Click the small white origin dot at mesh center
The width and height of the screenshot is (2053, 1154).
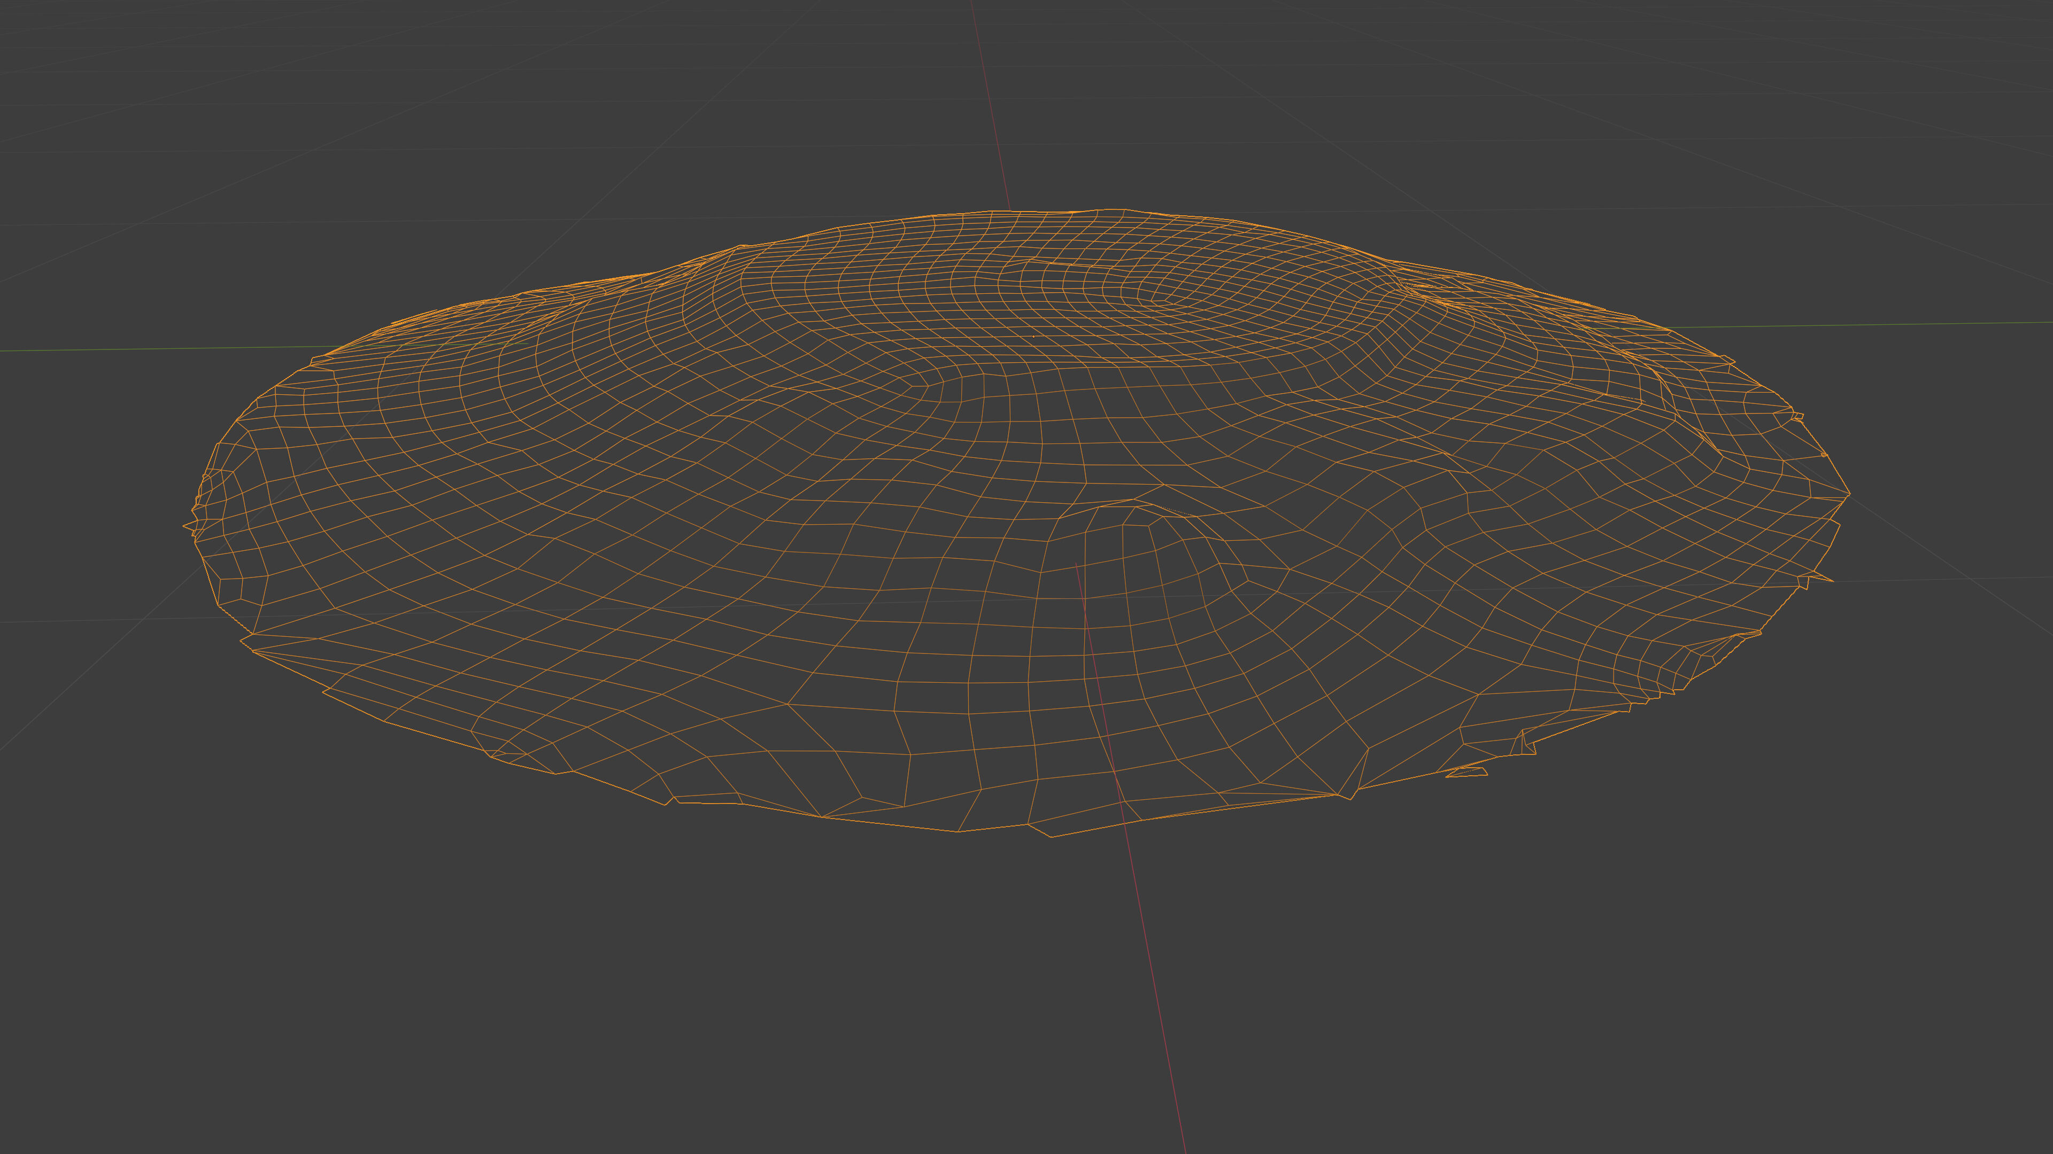(1033, 337)
